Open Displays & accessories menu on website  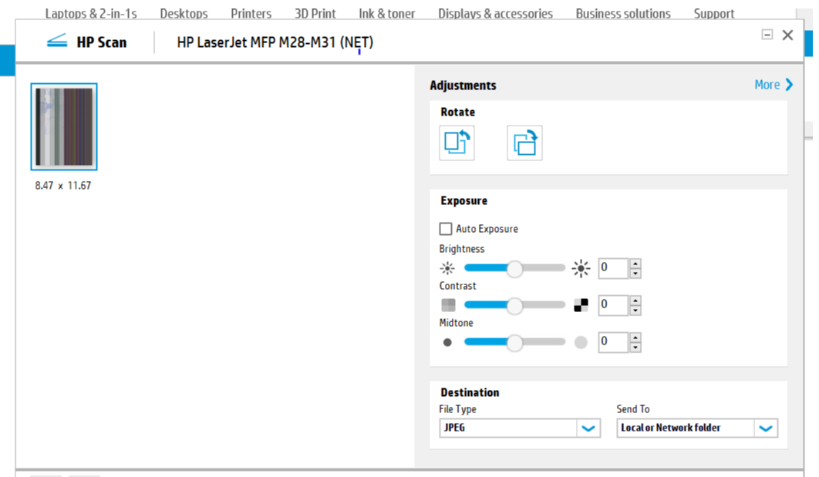click(495, 14)
